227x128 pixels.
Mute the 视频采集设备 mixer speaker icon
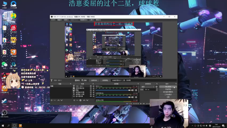click(133, 97)
